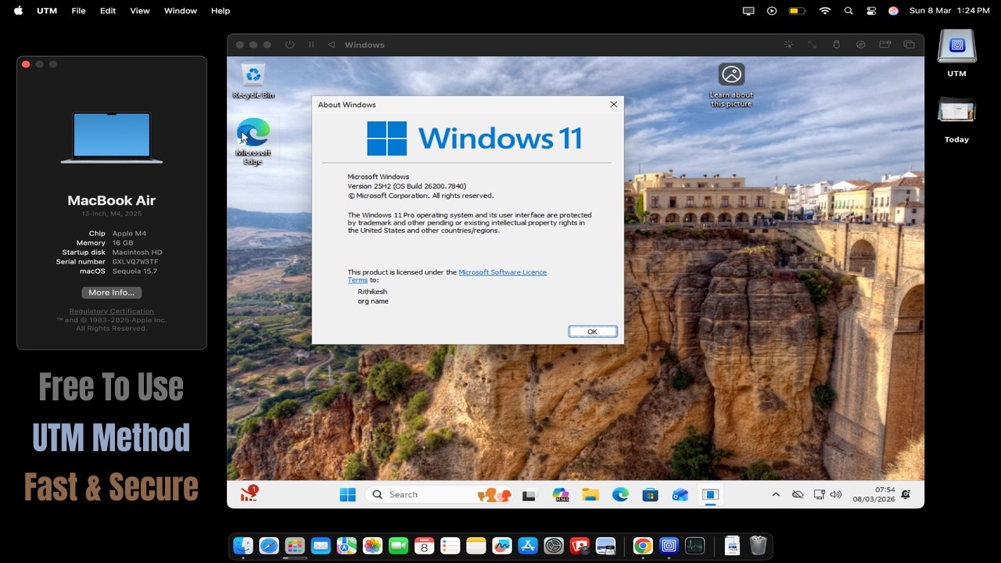Open Microsoft Store from the taskbar
This screenshot has width=1001, height=563.
click(x=650, y=494)
